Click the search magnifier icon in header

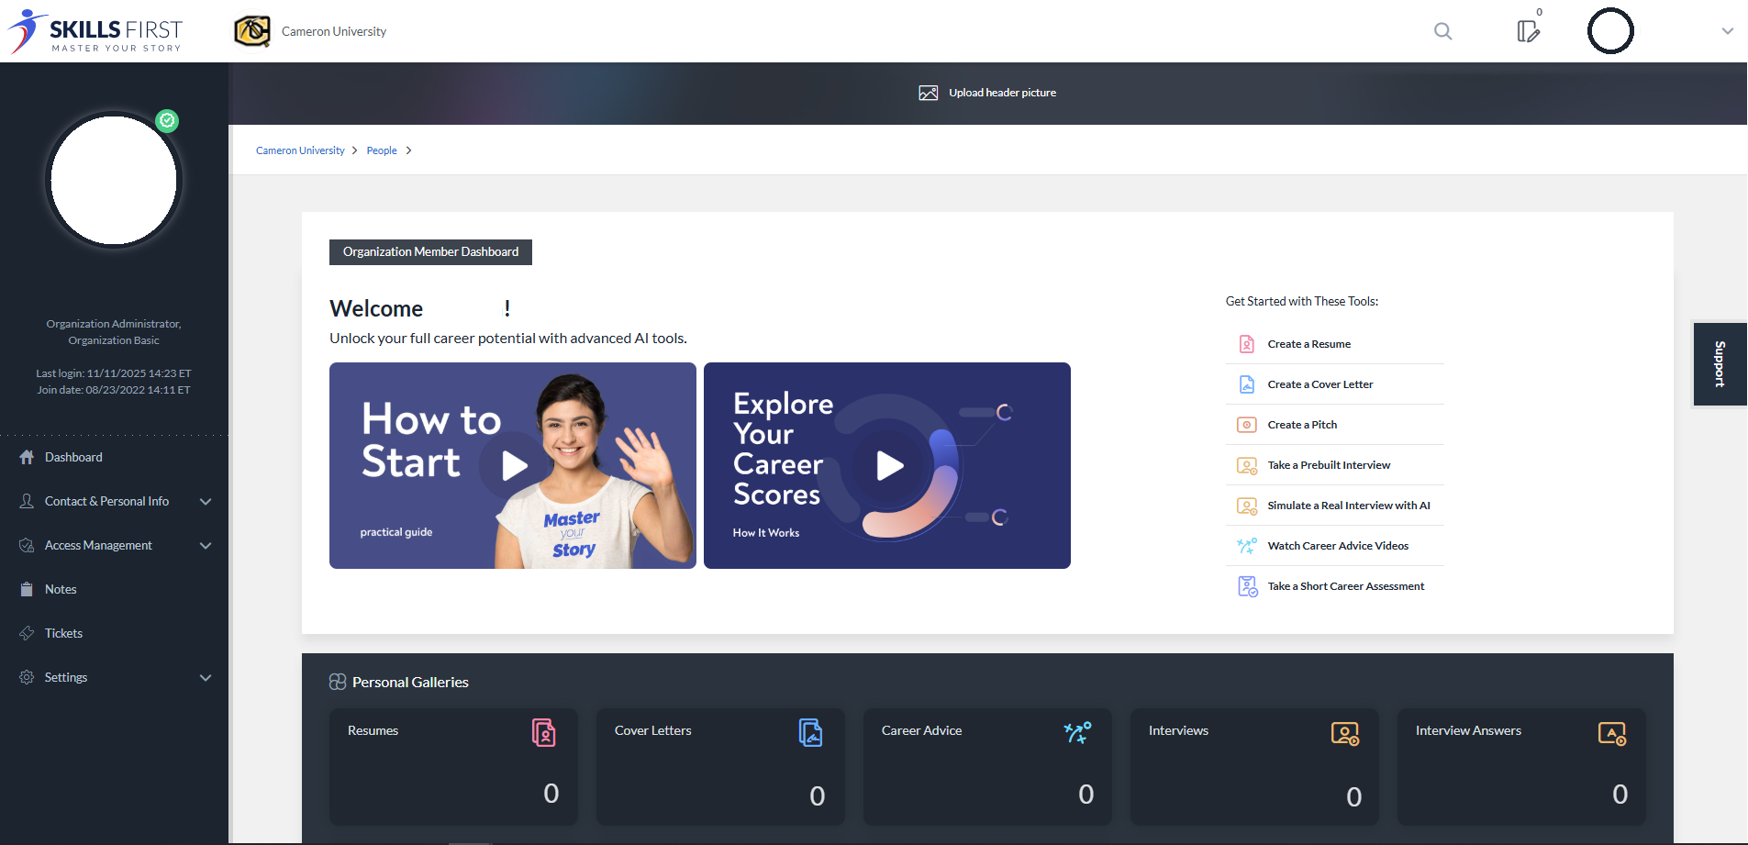pos(1442,31)
